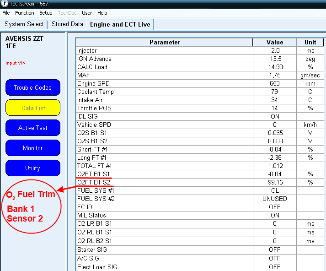The image size is (326, 271).
Task: Select the MAF parameter row
Action: click(200, 75)
